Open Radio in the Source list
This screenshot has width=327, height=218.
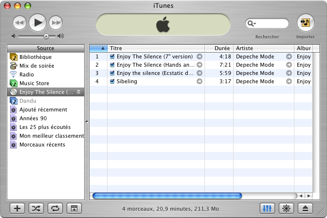[46, 74]
